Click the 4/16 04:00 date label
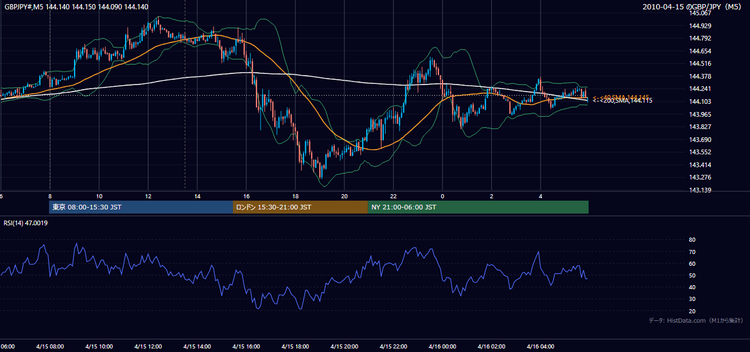The image size is (750, 352). [x=541, y=346]
